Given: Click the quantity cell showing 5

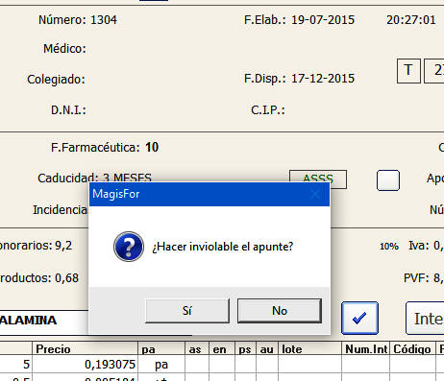Looking at the screenshot, I should 16,364.
